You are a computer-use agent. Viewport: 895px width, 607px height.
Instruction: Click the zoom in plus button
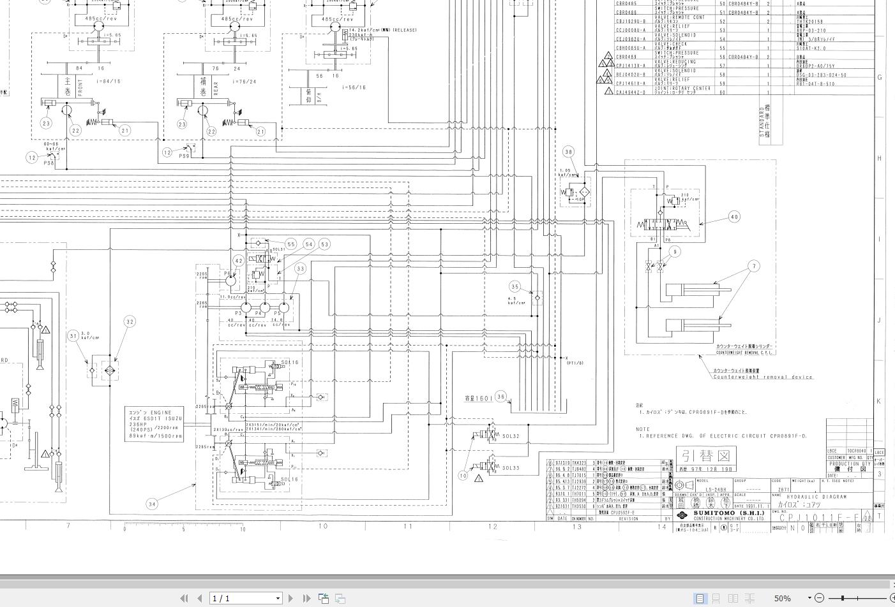click(x=892, y=598)
